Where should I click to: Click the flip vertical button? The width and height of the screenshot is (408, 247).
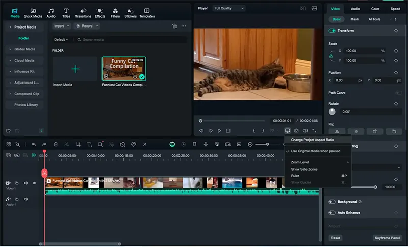coord(356,132)
